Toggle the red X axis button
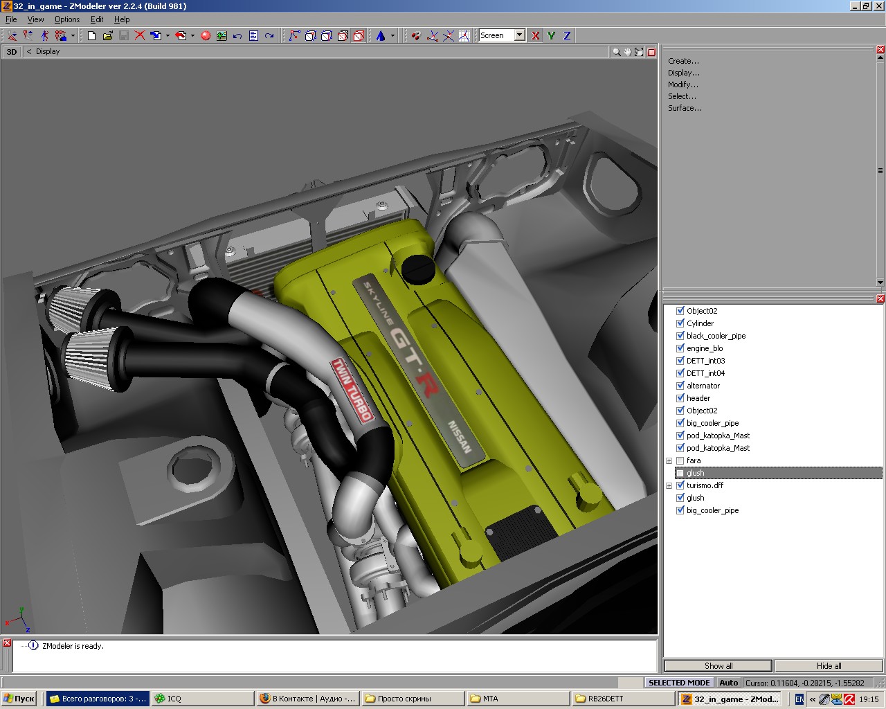Viewport: 886px width, 709px height. [x=536, y=35]
